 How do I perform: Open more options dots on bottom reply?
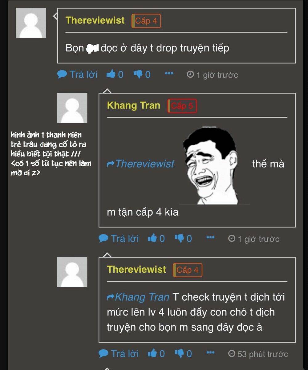pos(210,352)
